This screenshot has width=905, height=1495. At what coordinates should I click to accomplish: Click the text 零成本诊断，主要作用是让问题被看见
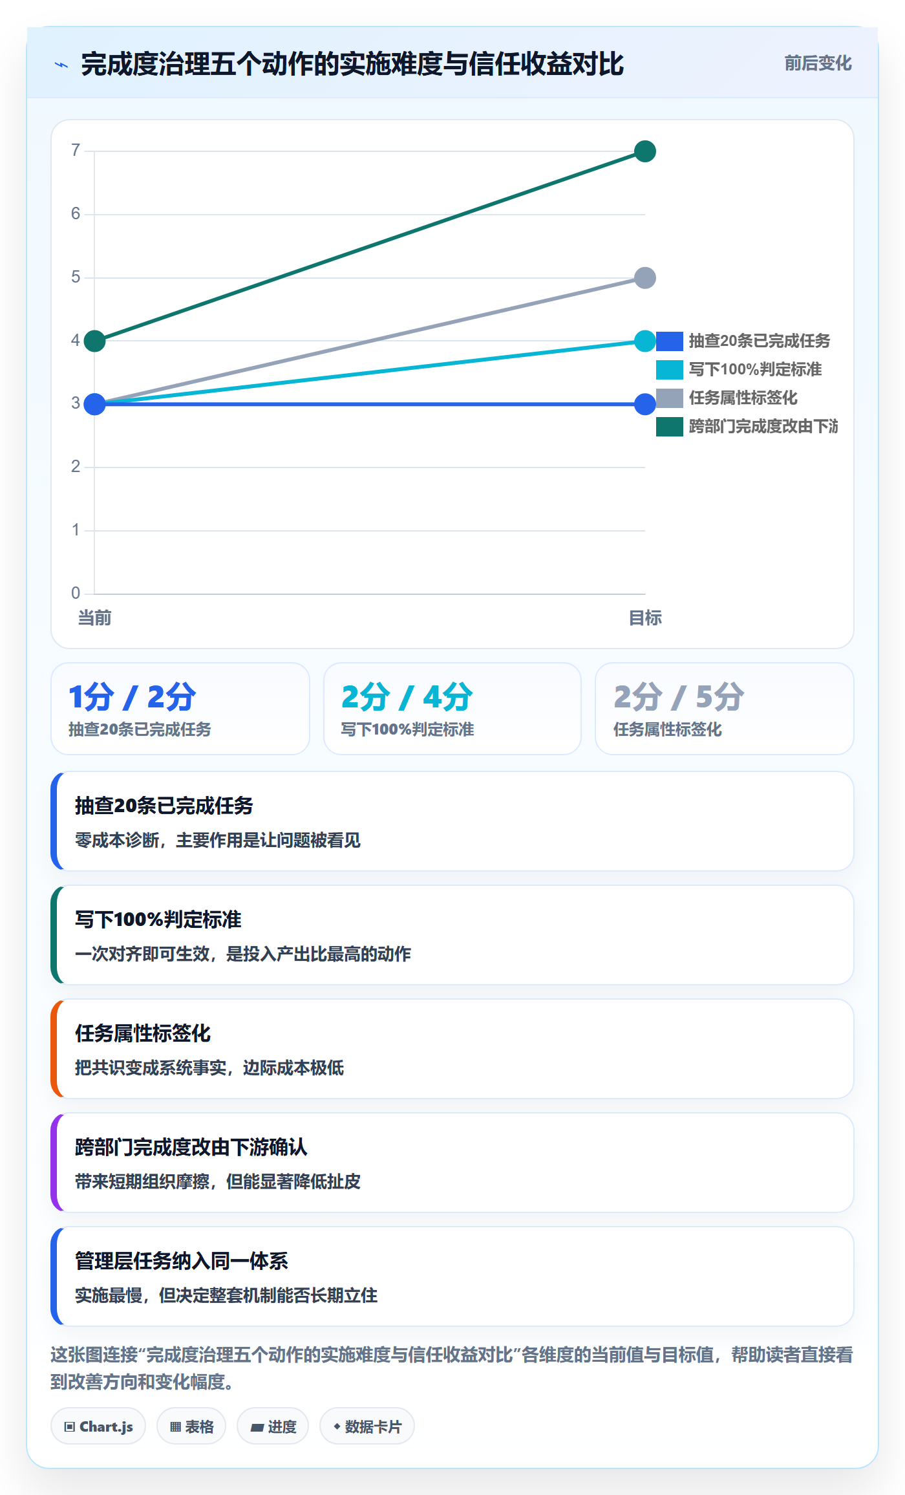[218, 840]
